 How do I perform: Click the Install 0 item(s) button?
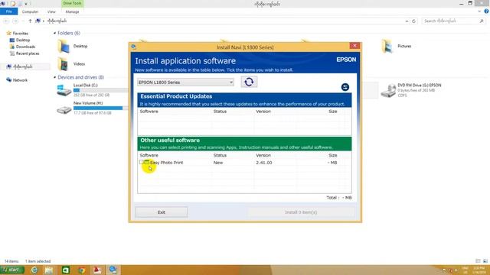(x=301, y=212)
